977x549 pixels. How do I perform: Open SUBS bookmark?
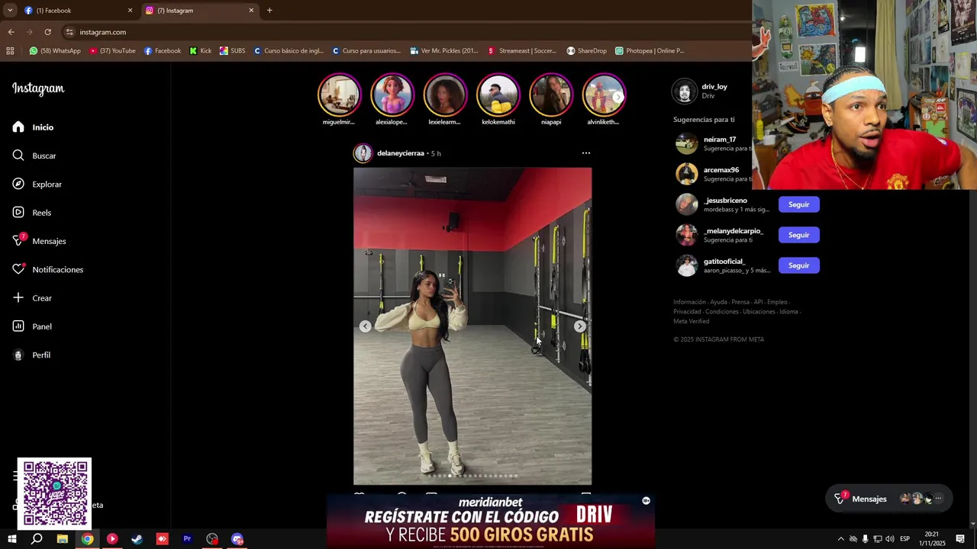[x=233, y=51]
